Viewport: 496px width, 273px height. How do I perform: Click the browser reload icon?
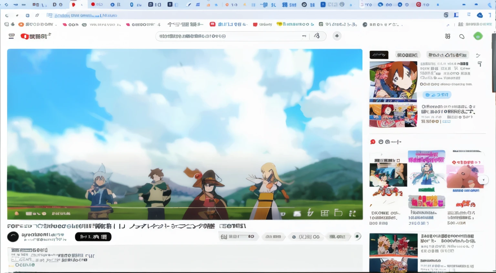tap(27, 15)
